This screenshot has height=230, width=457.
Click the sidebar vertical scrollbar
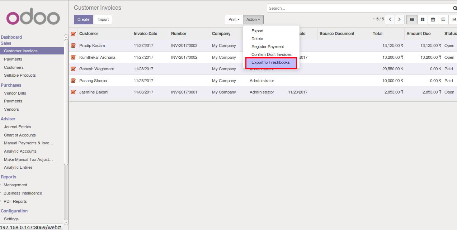tap(66, 102)
